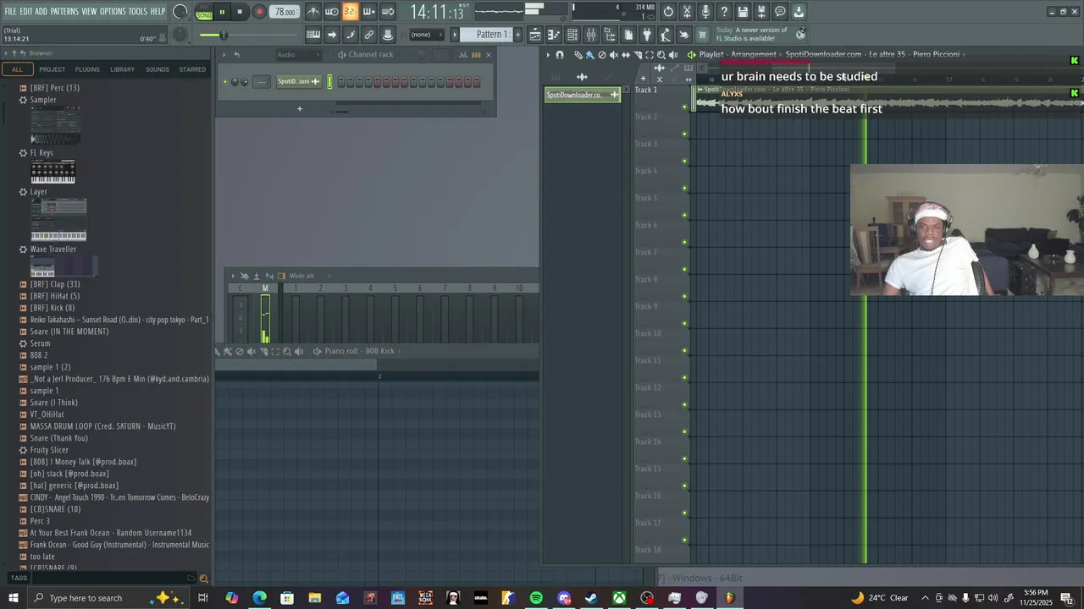This screenshot has height=609, width=1084.
Task: Select the PLUGINS browser tab
Action: click(x=87, y=69)
